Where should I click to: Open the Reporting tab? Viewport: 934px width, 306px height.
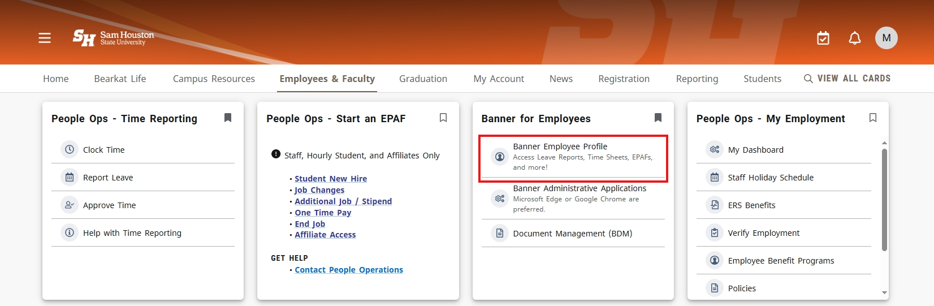(x=697, y=79)
